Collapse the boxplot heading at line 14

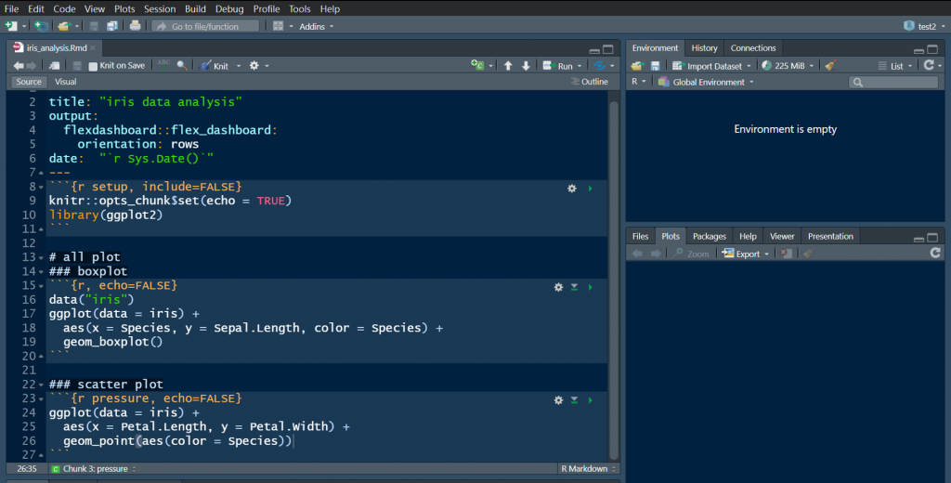click(x=41, y=272)
